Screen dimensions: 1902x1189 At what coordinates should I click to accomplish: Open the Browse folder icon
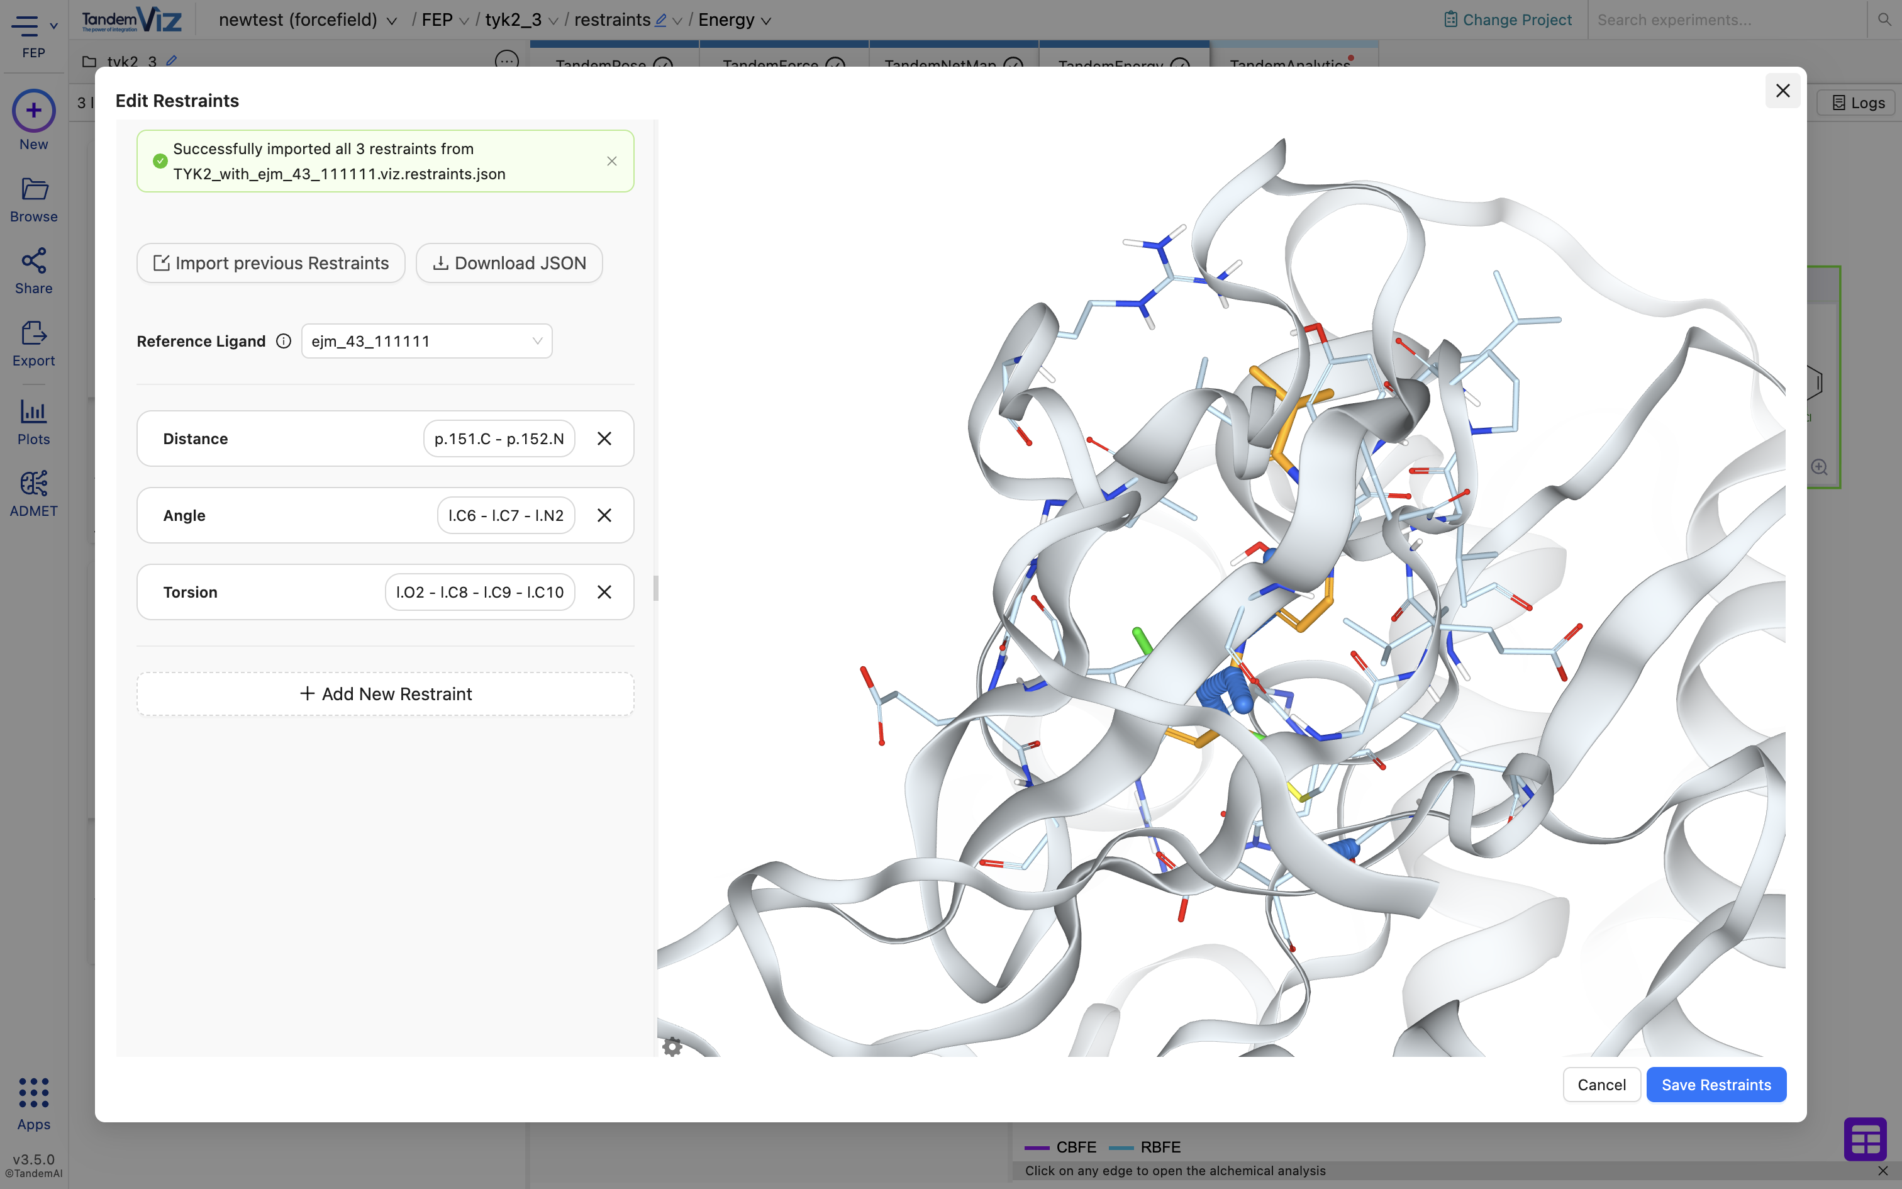[x=33, y=189]
